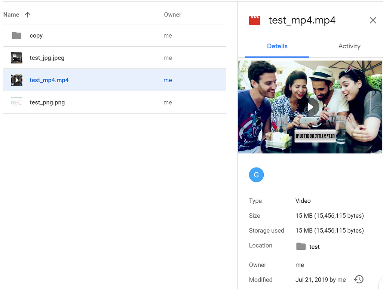Click the sort direction arrow next to Name

(x=28, y=15)
